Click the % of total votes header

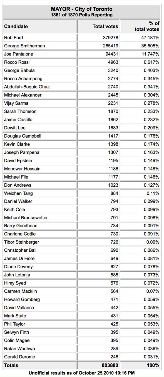click(140, 26)
